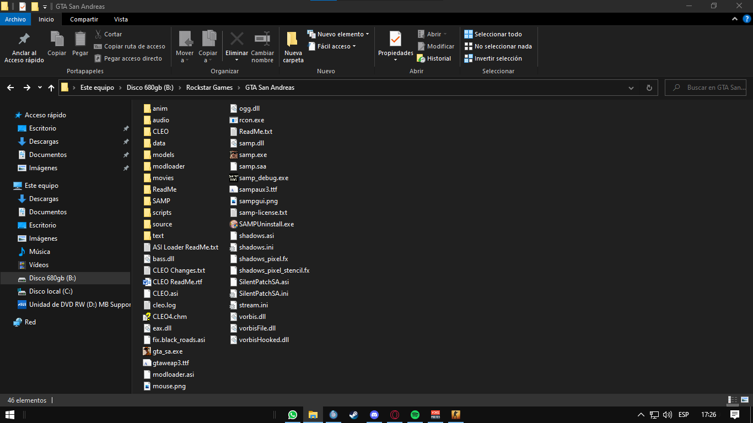This screenshot has width=753, height=423.
Task: Open the Propiedades checkmark icon
Action: (395, 39)
